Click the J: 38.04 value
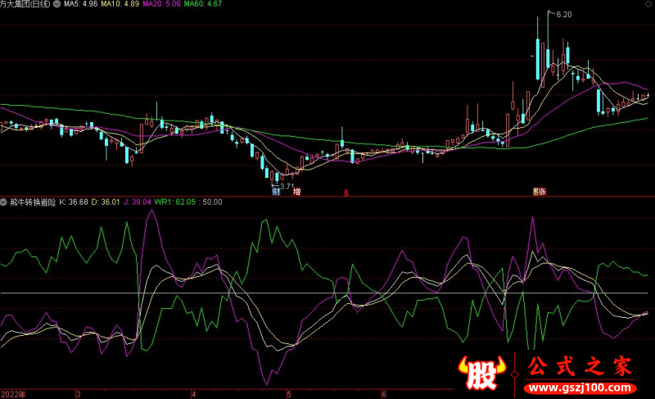The width and height of the screenshot is (655, 399). pos(137,202)
